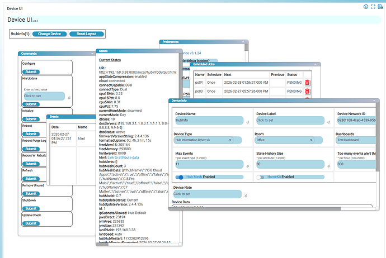Click the Reset Layout button

point(86,34)
